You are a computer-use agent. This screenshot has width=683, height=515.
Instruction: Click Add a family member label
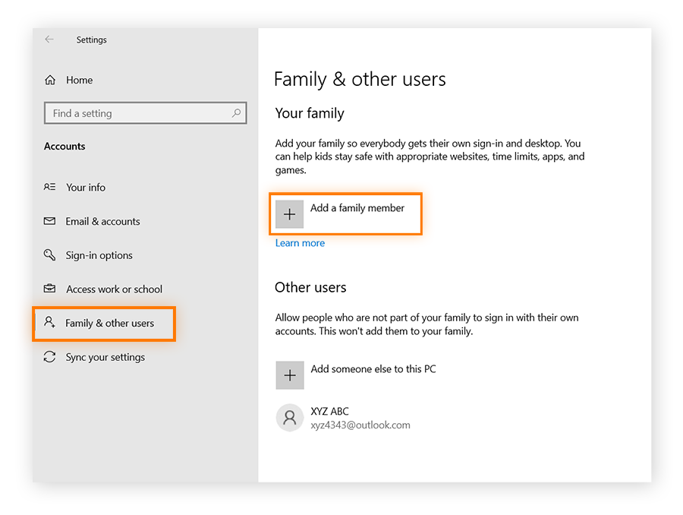(357, 208)
